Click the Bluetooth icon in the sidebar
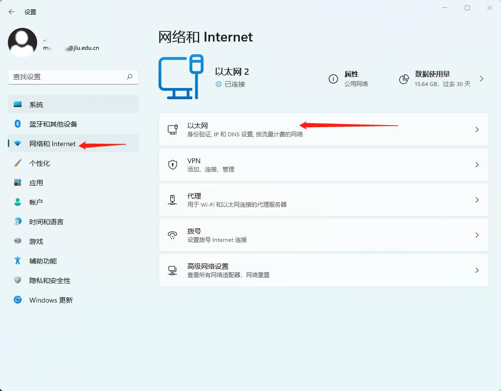Viewport: 501px width, 391px height. tap(18, 124)
